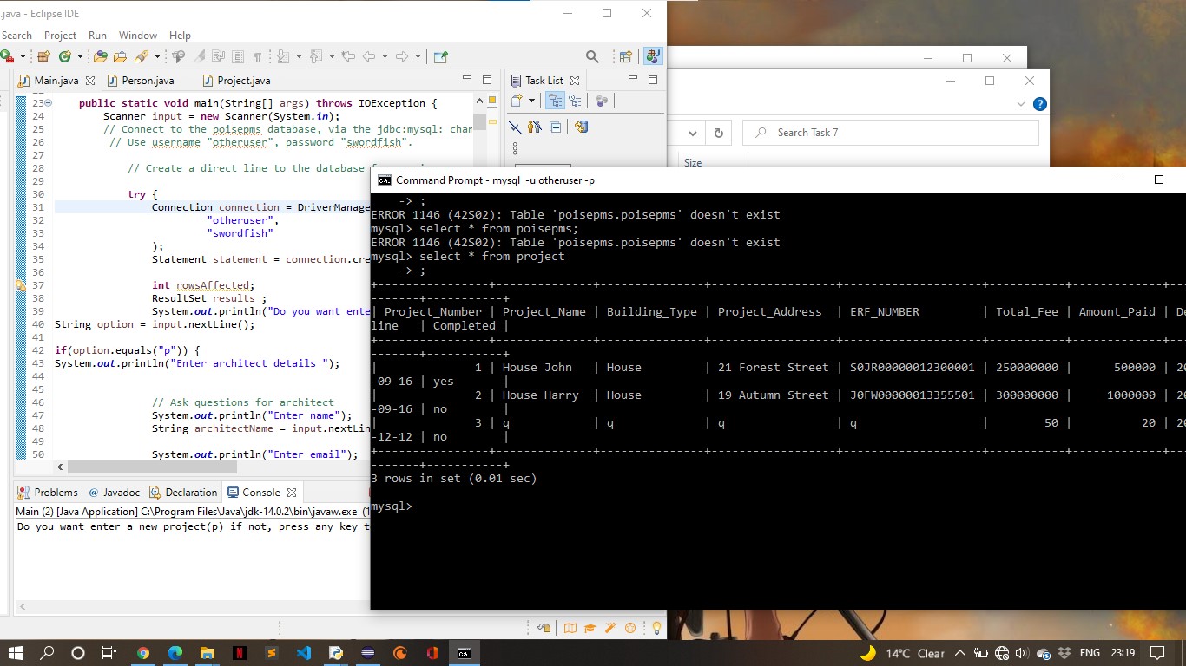Open the Problems view tab
Screen dimensions: 1186x666
(x=48, y=492)
